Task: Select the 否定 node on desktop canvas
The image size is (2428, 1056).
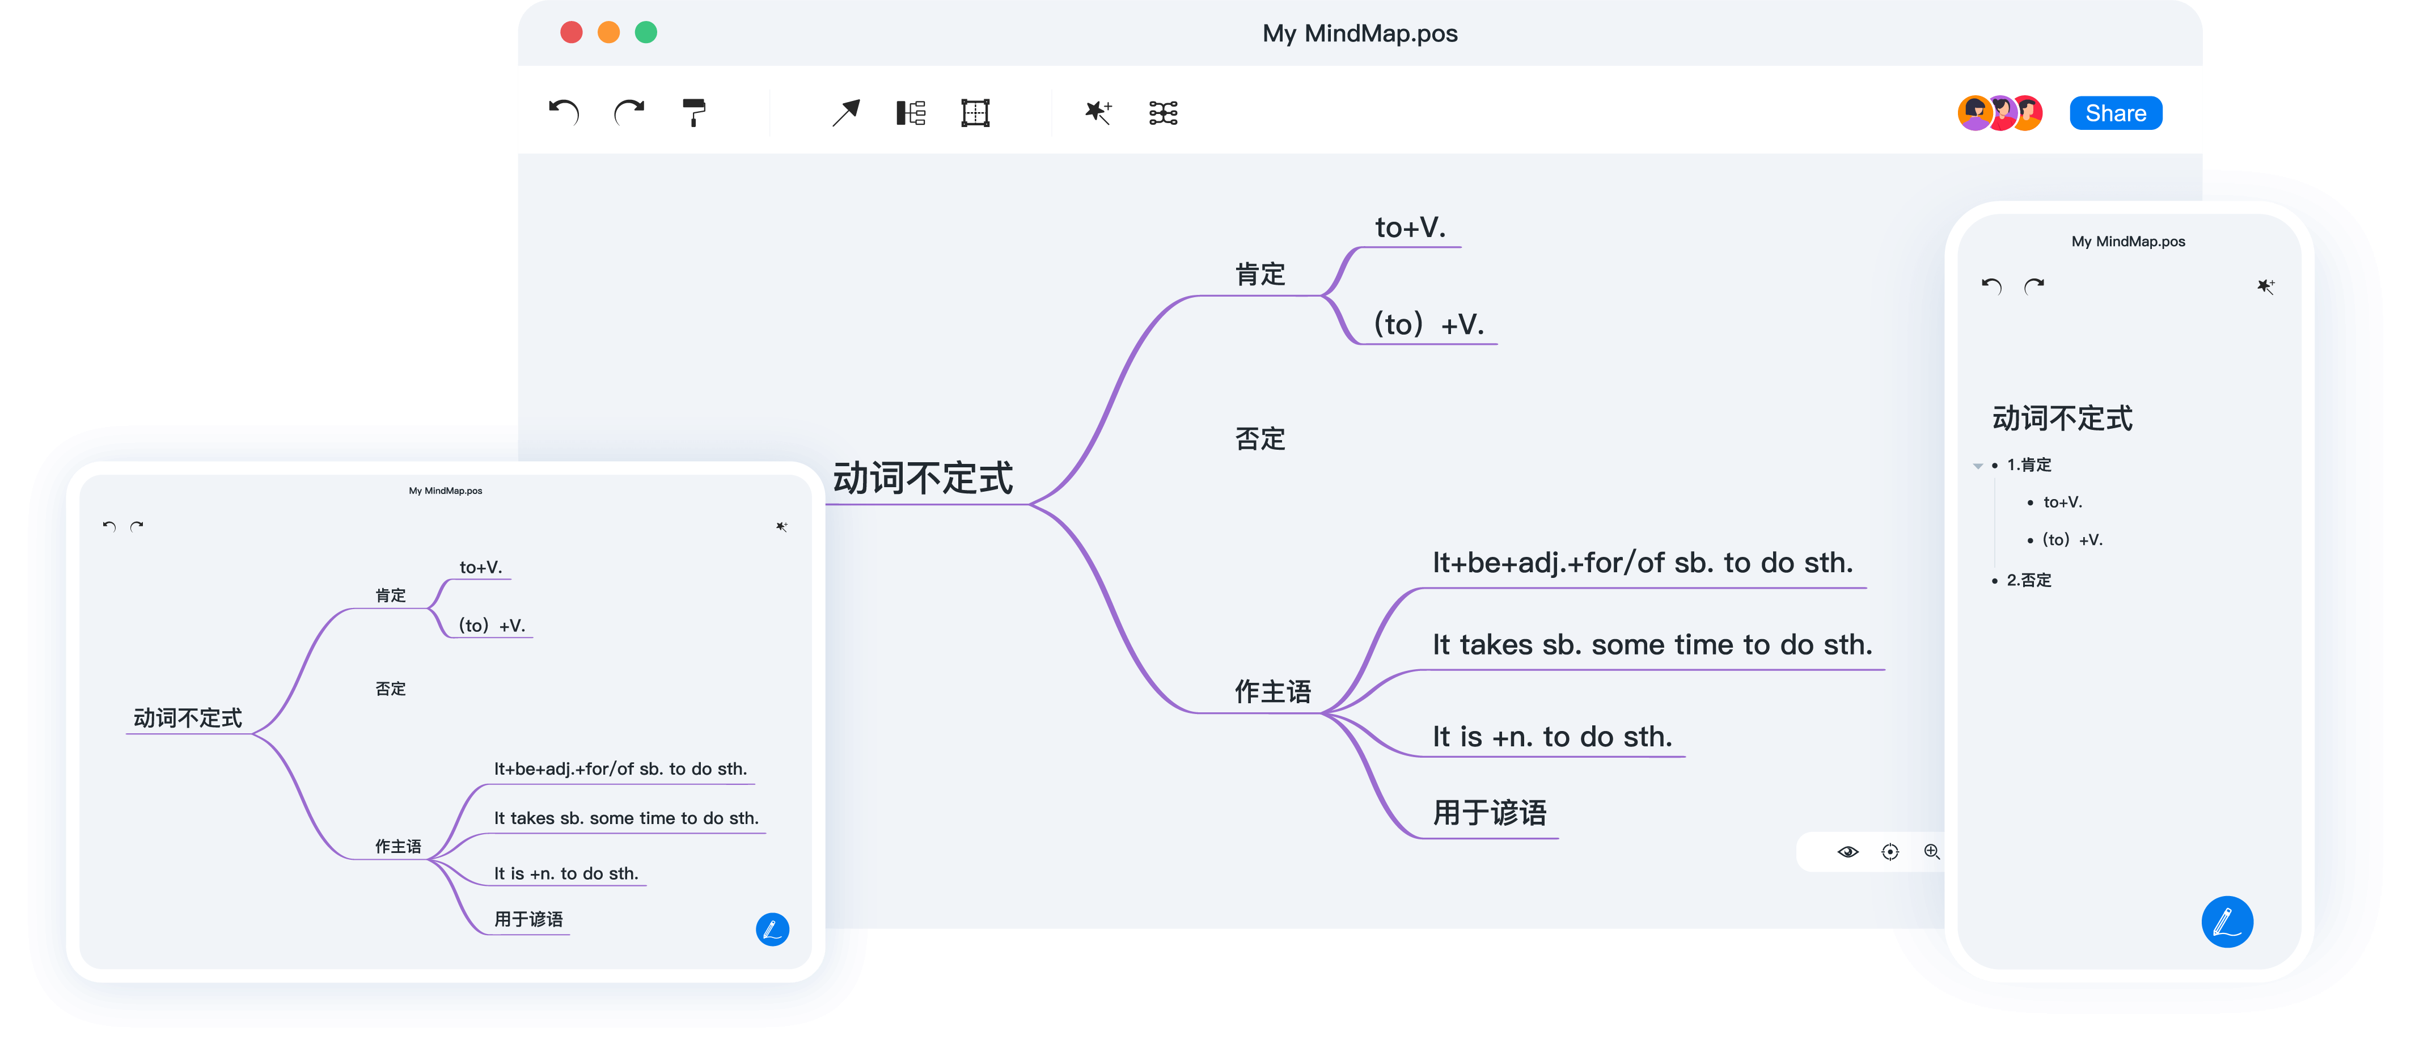Action: tap(1260, 438)
